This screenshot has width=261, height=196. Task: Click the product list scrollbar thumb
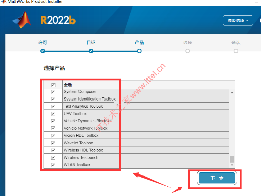click(232, 159)
